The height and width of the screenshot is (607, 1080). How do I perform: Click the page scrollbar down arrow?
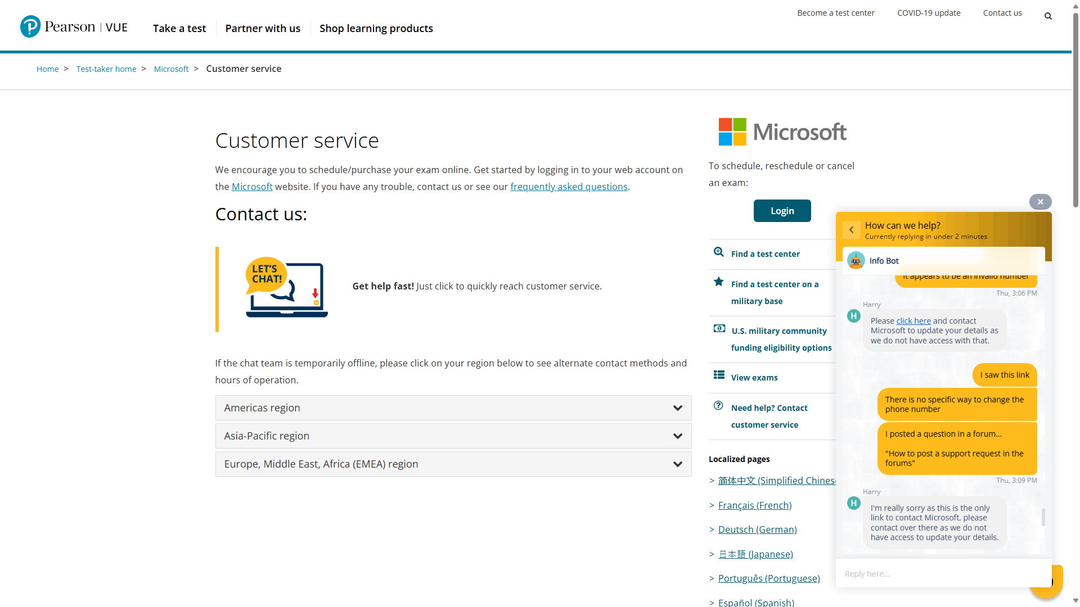(x=1075, y=601)
